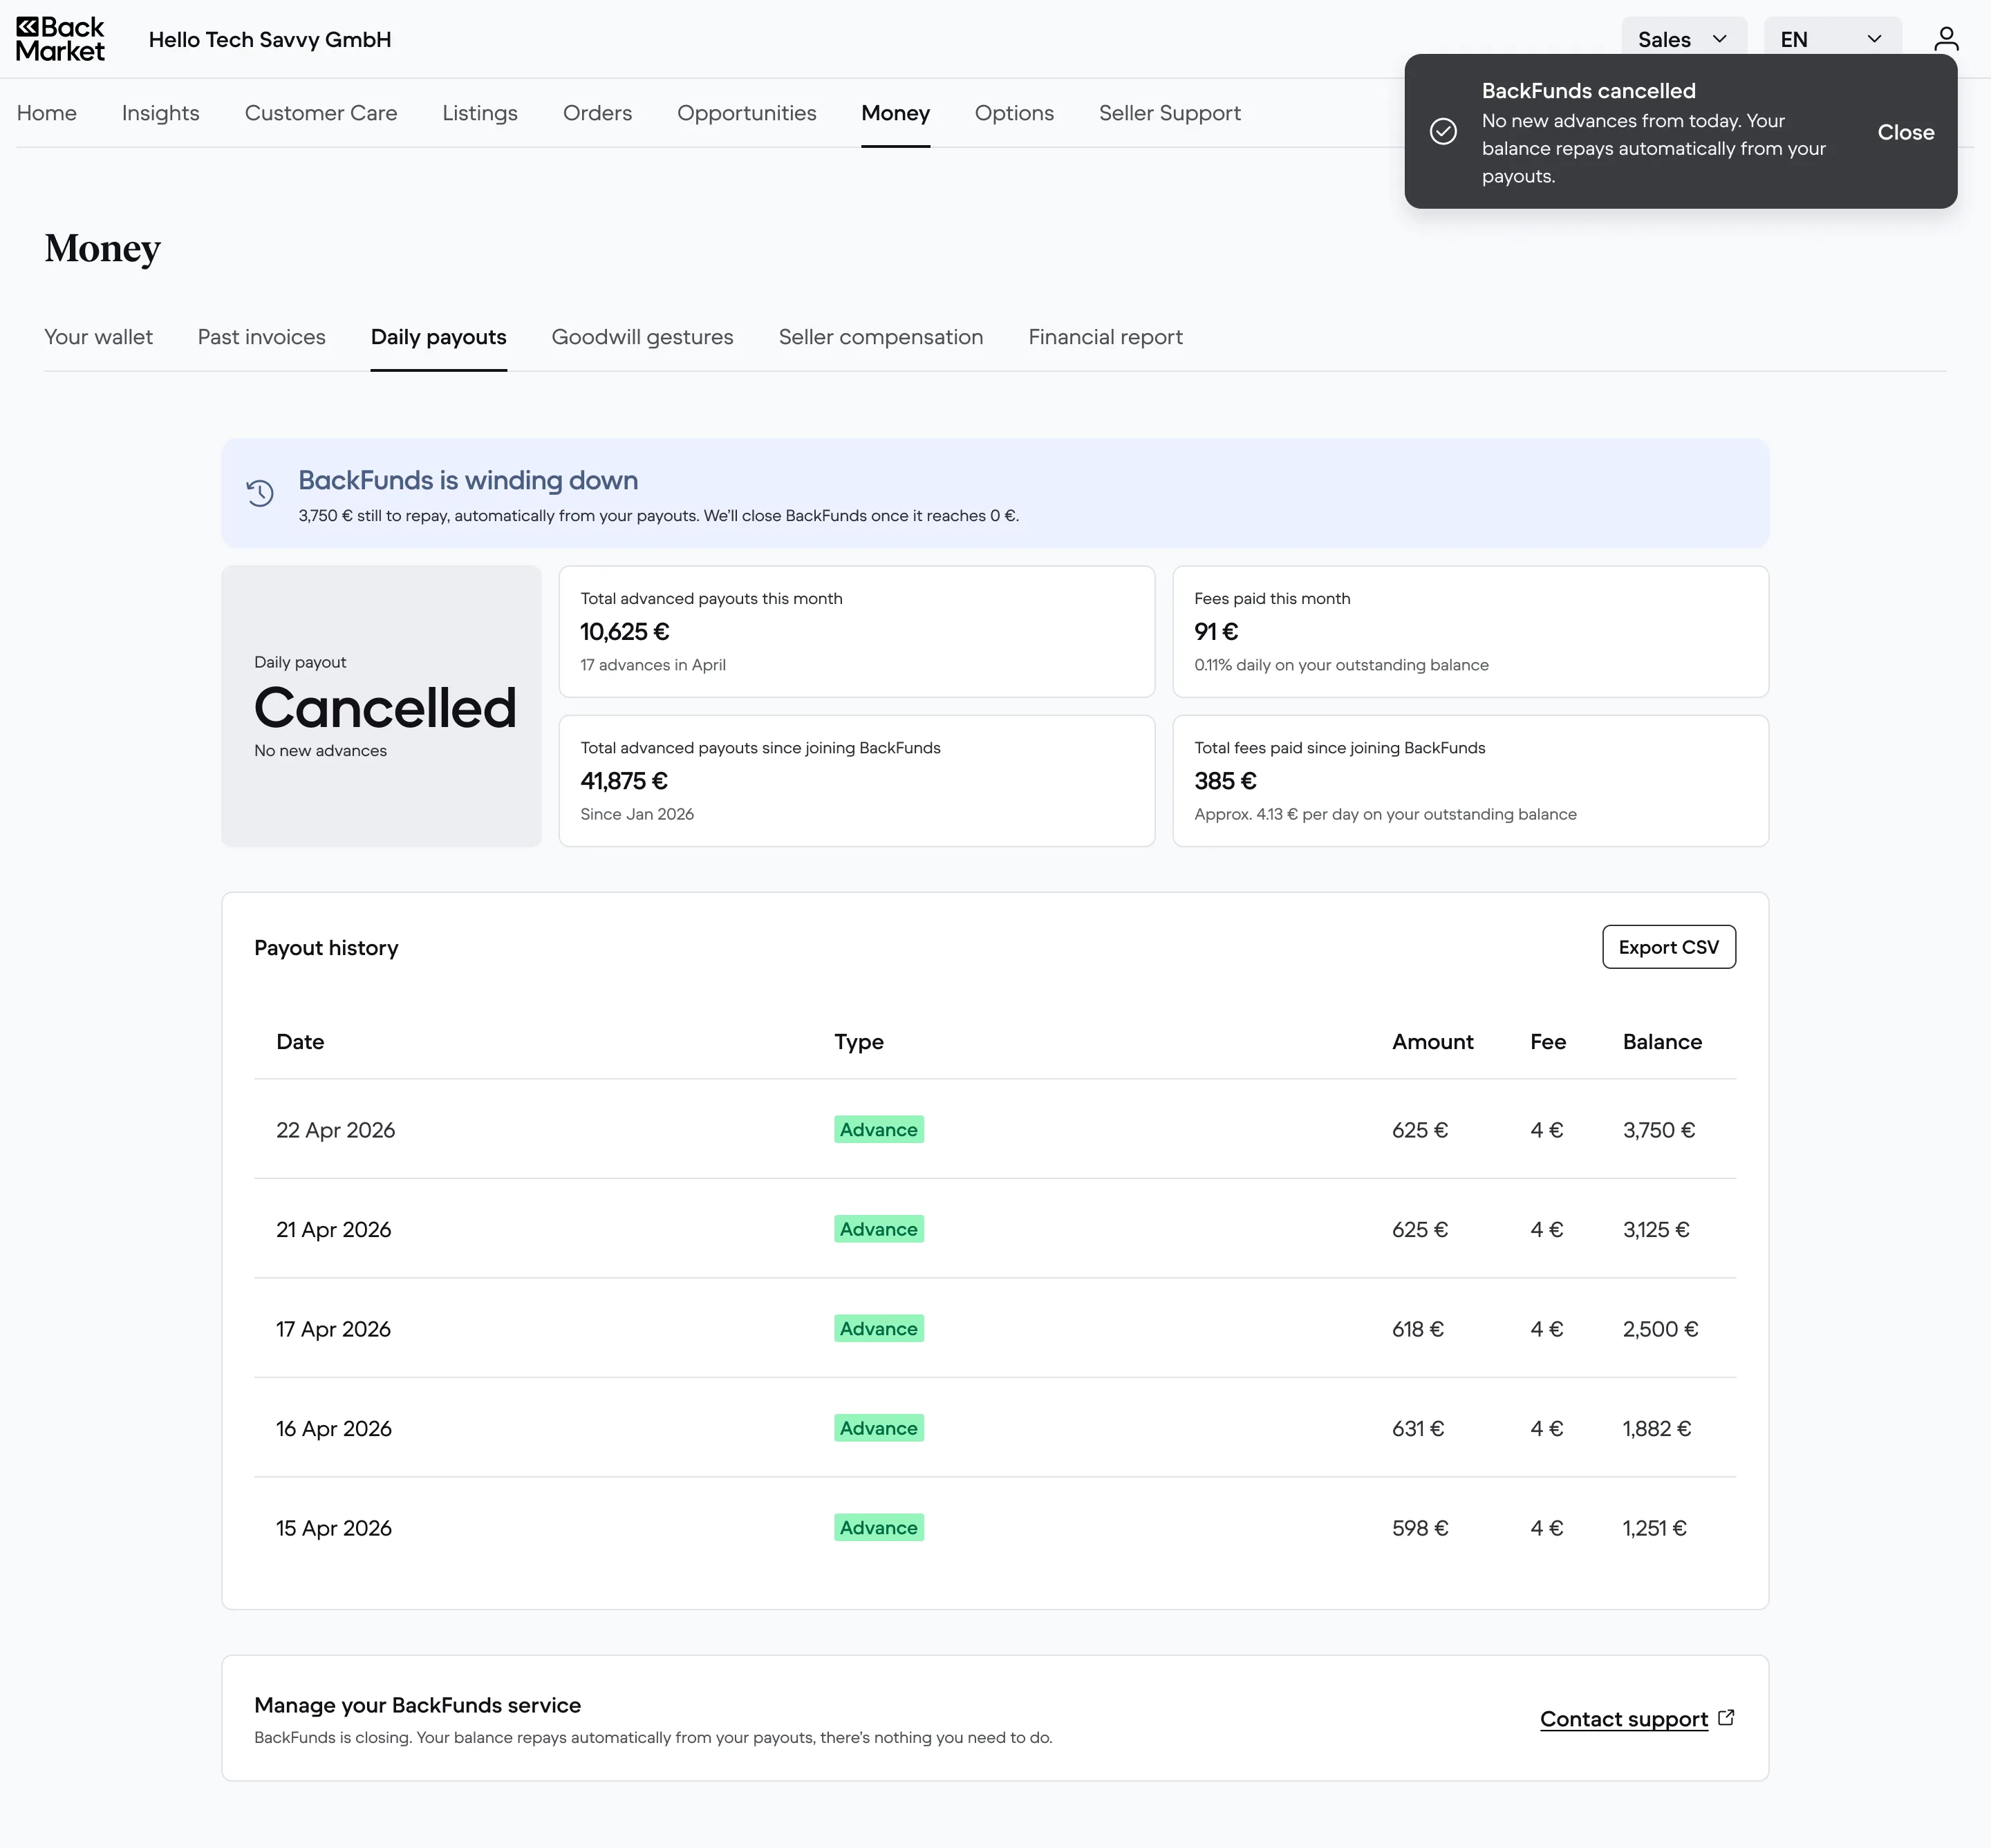Open the Past invoices tab
Viewport: 1991px width, 1848px height.
click(x=262, y=337)
